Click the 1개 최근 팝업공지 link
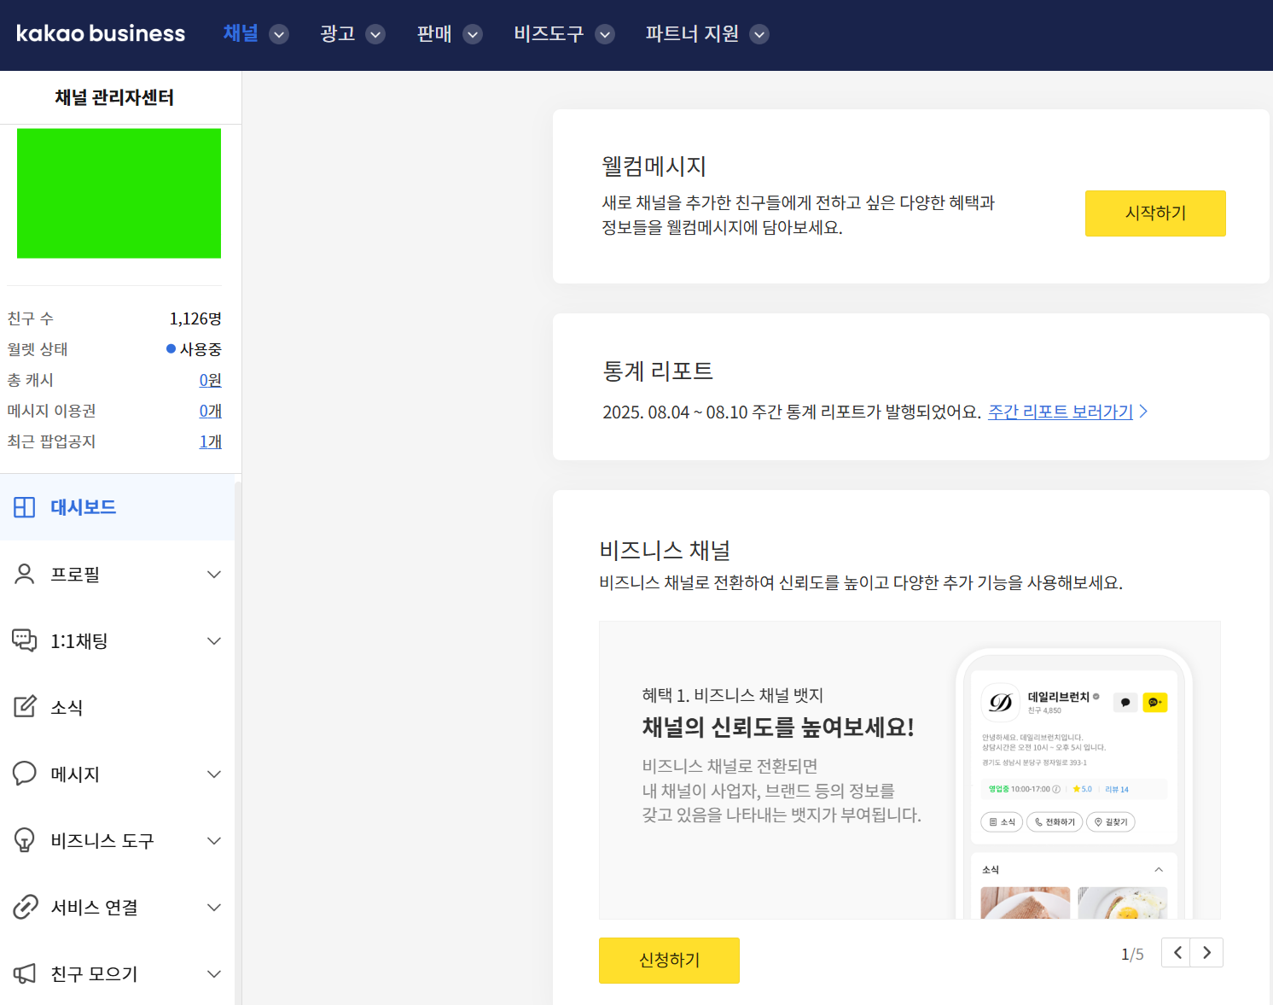The image size is (1273, 1005). (211, 441)
